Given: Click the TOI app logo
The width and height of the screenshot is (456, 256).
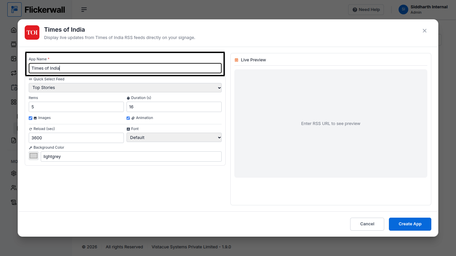Looking at the screenshot, I should pyautogui.click(x=32, y=32).
